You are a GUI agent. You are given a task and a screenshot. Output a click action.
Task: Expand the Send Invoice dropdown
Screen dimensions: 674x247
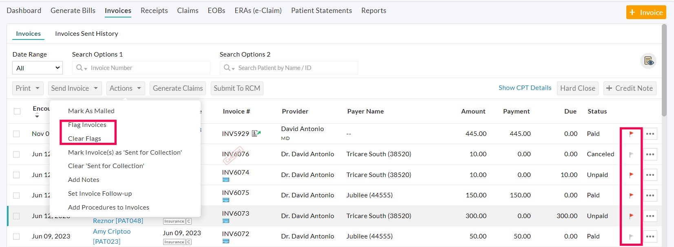75,88
